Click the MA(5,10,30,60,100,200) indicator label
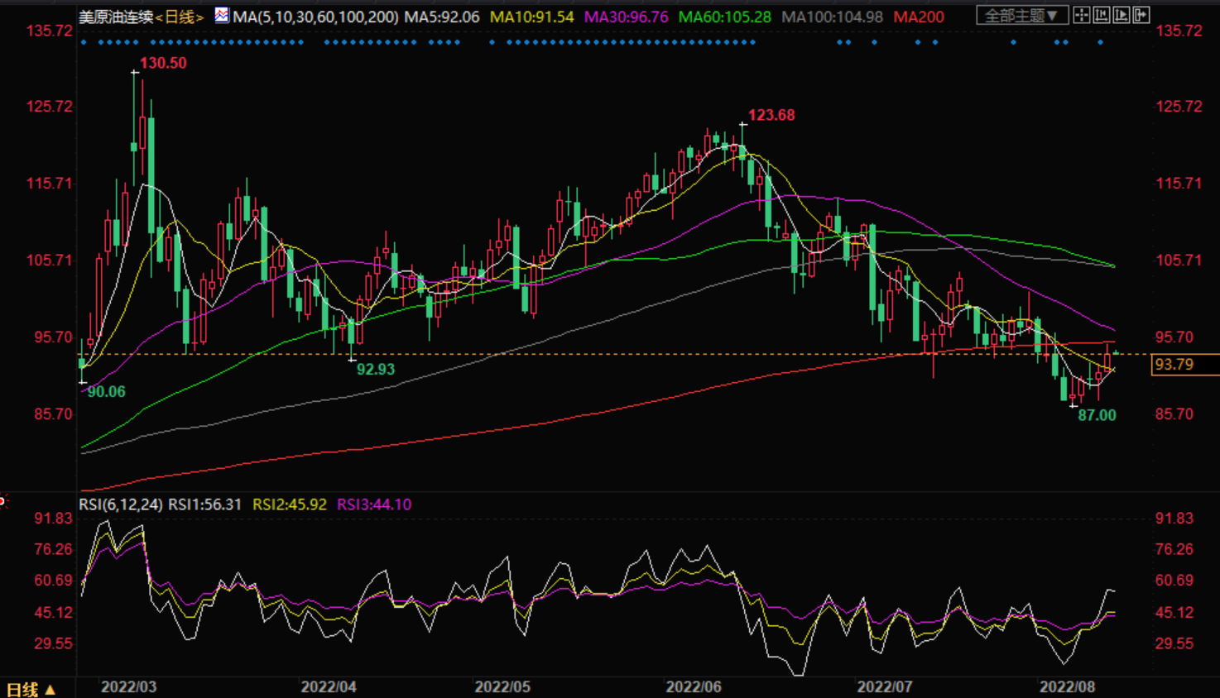 [x=315, y=17]
